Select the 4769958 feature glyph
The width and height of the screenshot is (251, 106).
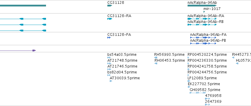(x=207, y=99)
